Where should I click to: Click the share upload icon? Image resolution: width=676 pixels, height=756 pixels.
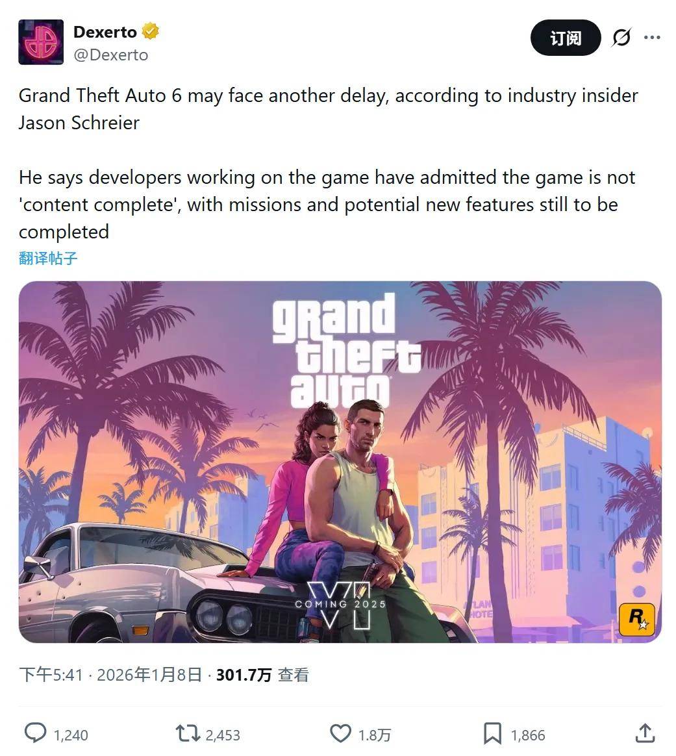pos(645,733)
